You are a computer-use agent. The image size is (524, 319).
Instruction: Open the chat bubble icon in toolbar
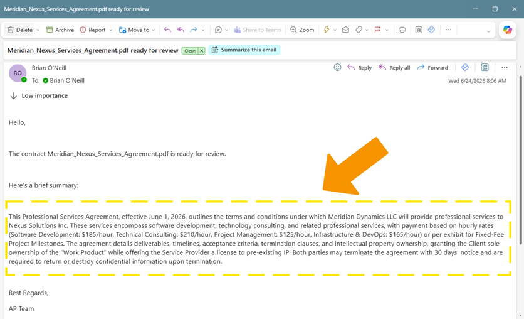[x=218, y=30]
